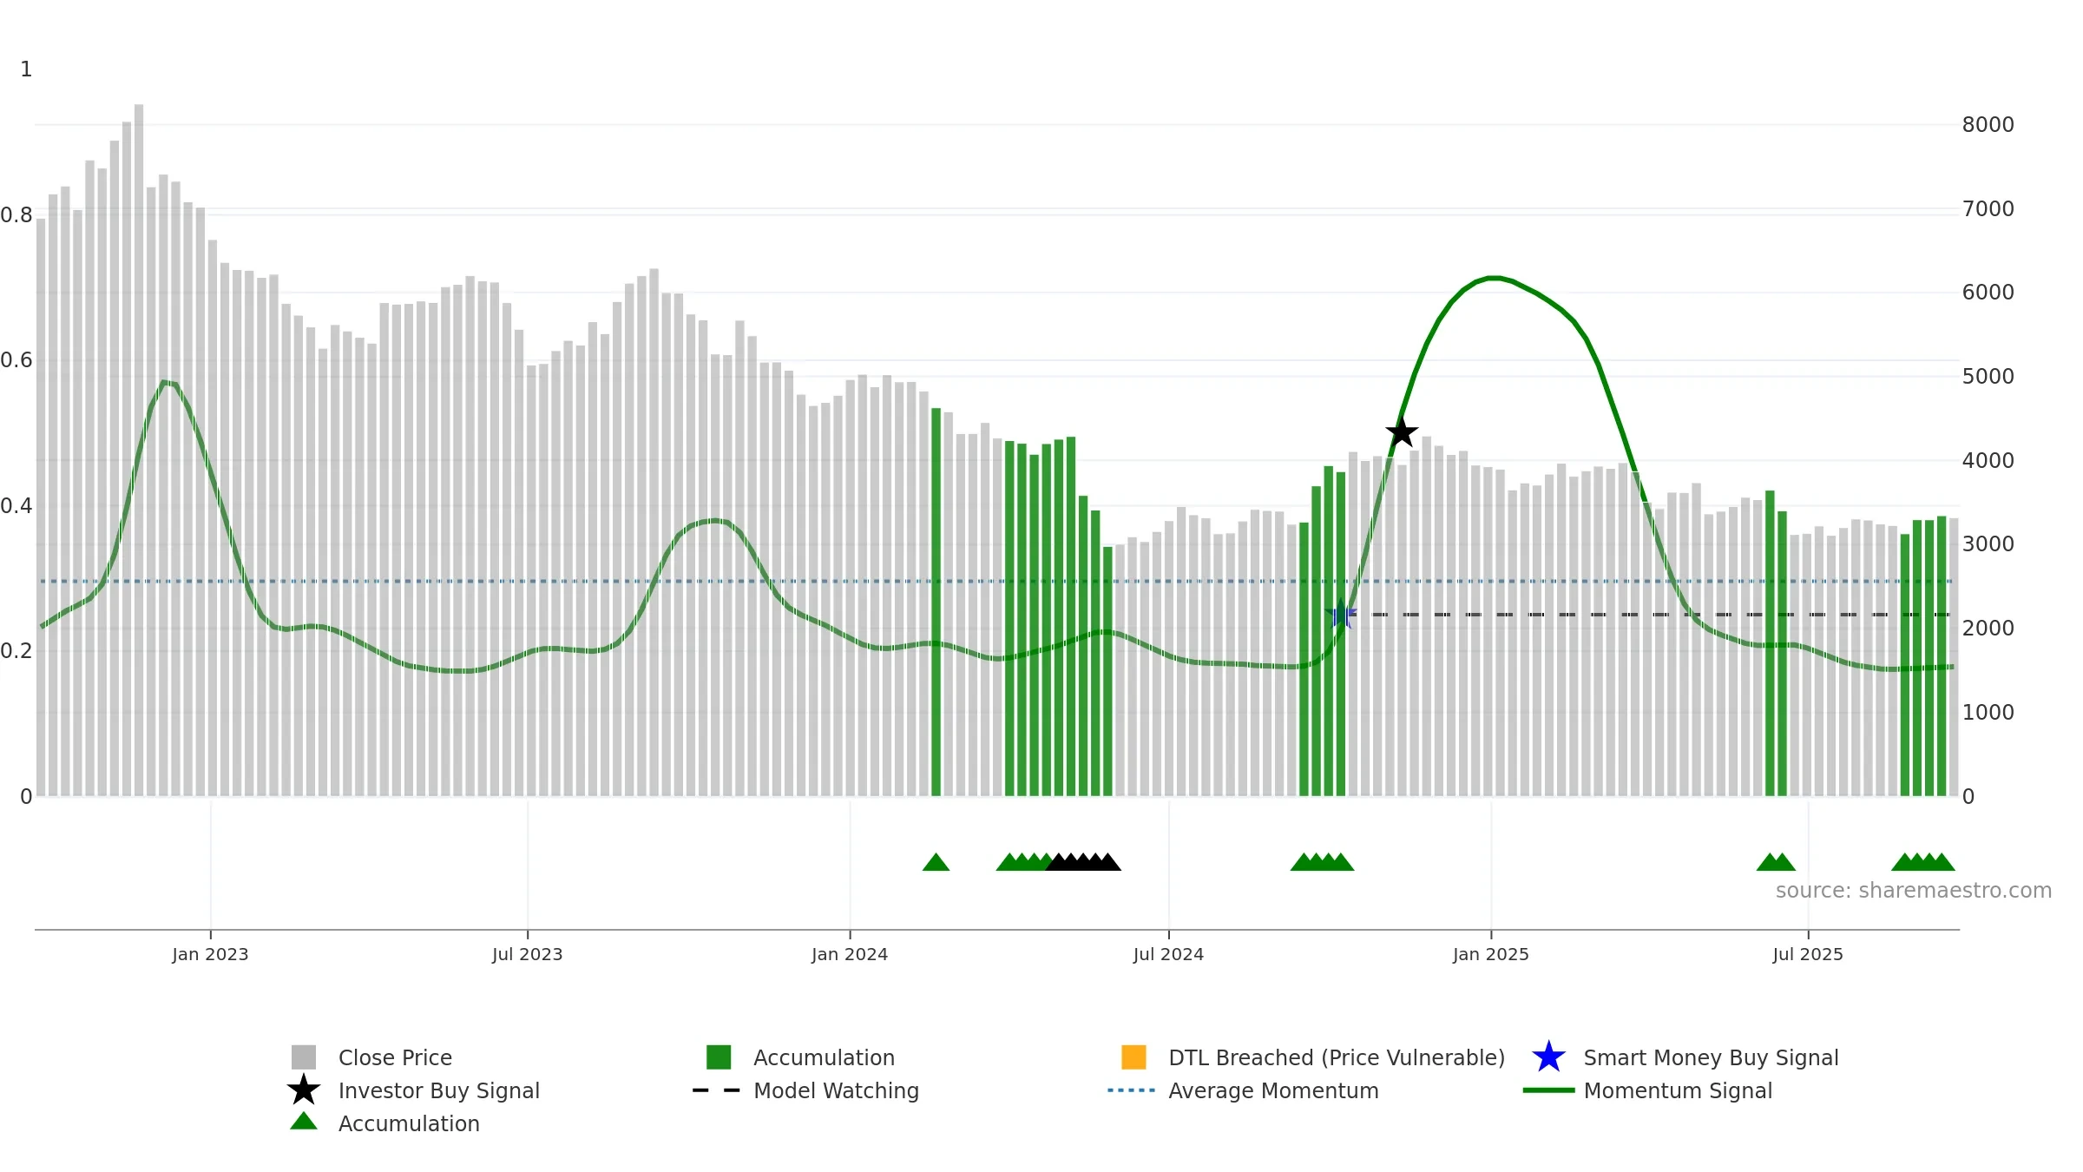Toggle Close Price legend swatch
The height and width of the screenshot is (1172, 2083).
click(x=304, y=1057)
